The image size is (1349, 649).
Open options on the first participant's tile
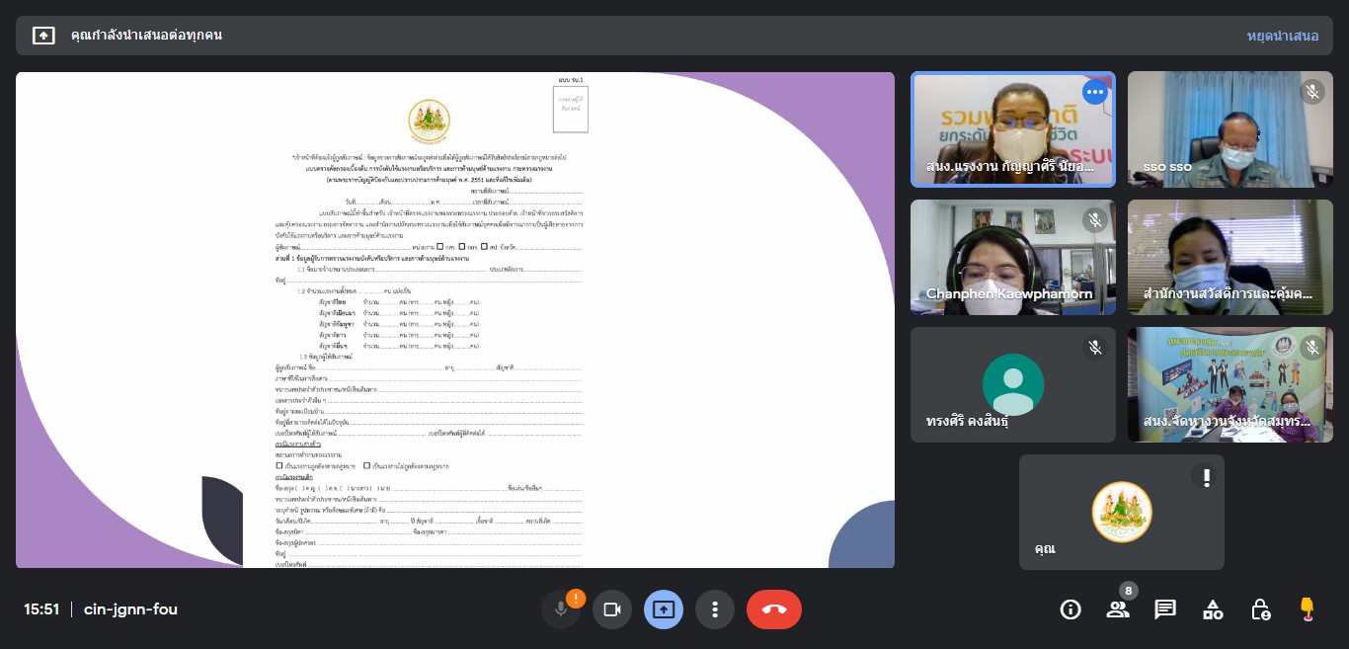coord(1094,93)
